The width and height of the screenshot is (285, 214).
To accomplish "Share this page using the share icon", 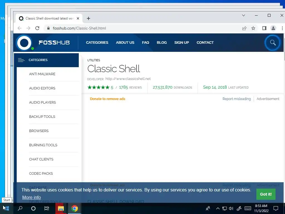I will (244, 28).
